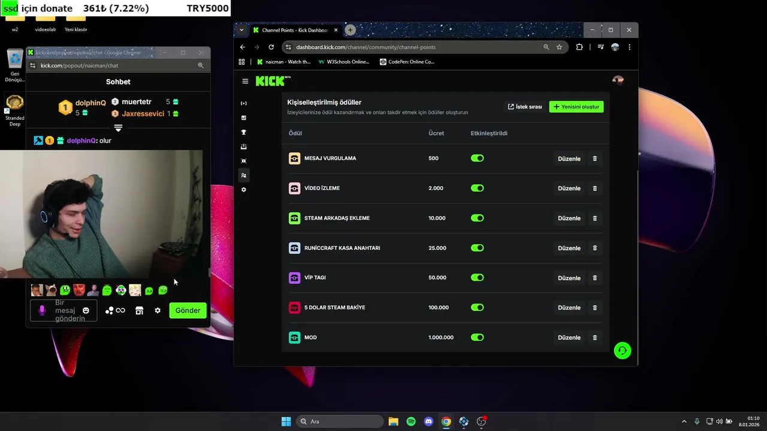Click Gönder button in chat
Screen dimensions: 767x431
188,310
